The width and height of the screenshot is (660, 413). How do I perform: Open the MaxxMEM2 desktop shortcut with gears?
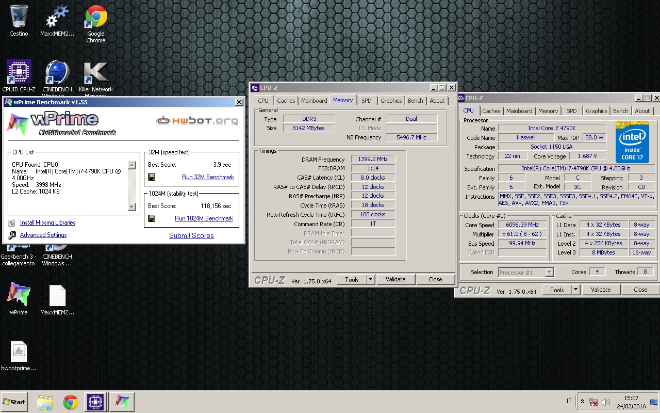click(x=57, y=21)
